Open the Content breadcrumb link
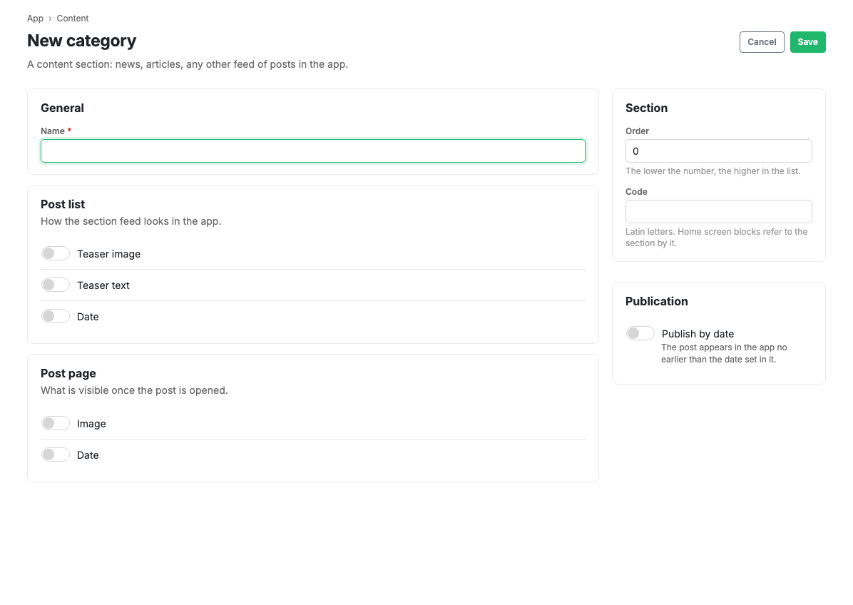Viewport: 853px width, 605px height. [72, 19]
